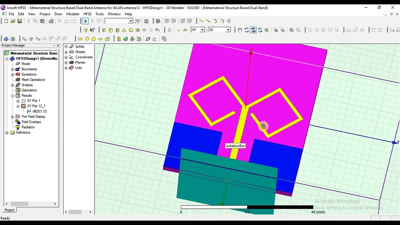Create a new project with the blank page icon
Viewport: 400px width, 225px height.
pos(6,21)
